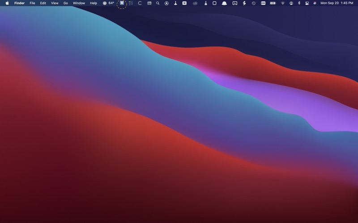Image resolution: width=358 pixels, height=223 pixels.
Task: Click the white square X-pattern icon
Action: pyautogui.click(x=184, y=3)
